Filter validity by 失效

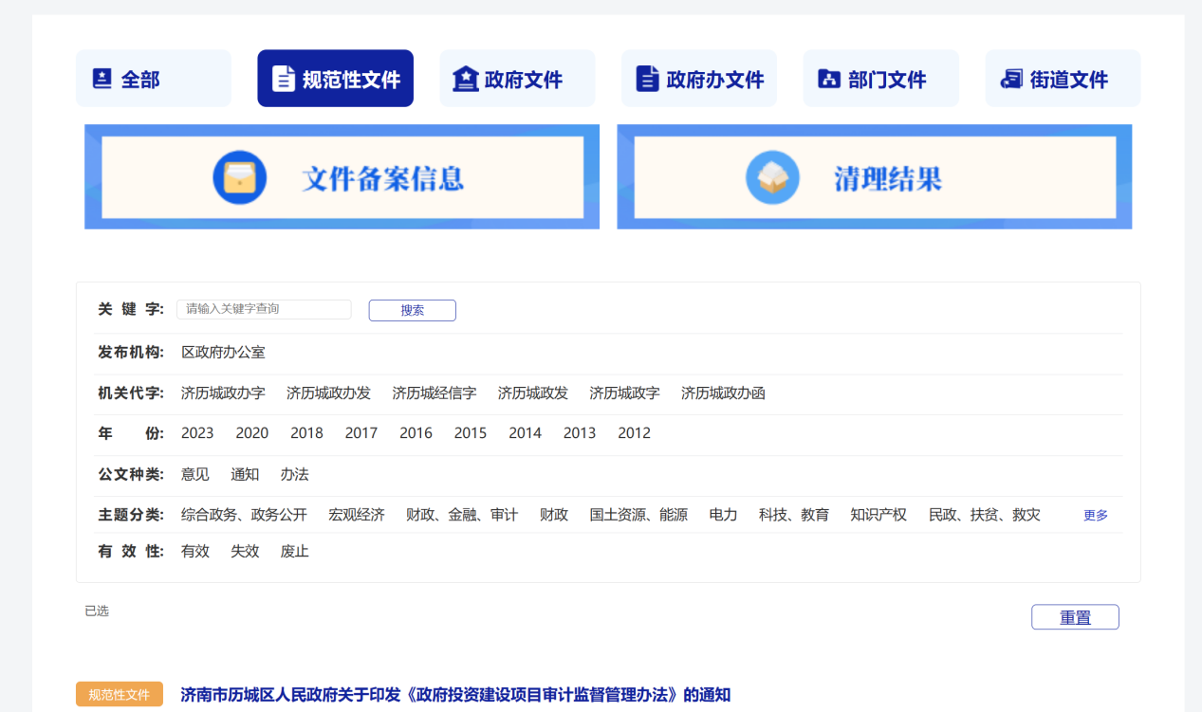click(245, 552)
